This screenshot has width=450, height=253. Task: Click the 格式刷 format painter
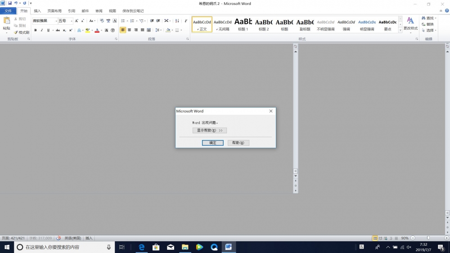coord(22,32)
